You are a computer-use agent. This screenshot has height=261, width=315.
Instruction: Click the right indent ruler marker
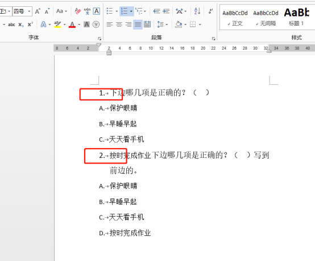pyautogui.click(x=269, y=51)
